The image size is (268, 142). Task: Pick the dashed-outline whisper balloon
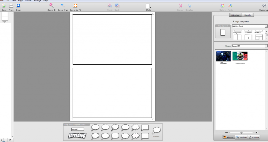click(x=105, y=127)
